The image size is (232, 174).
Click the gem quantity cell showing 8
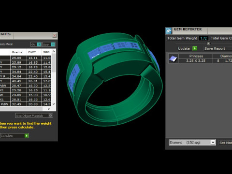(x=218, y=61)
